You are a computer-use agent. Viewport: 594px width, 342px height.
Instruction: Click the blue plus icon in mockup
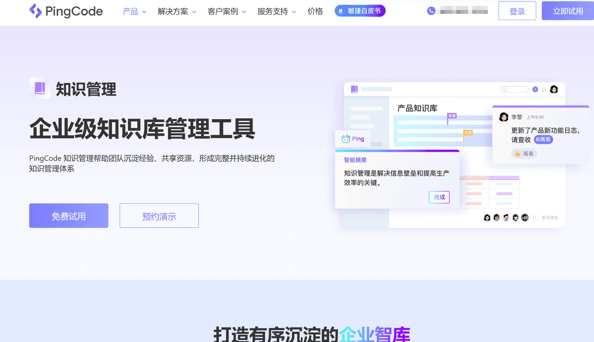tap(535, 89)
